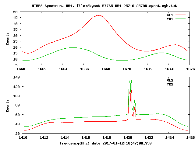Click the green YR2 peak near 1420 MHz
195x146 pixels.
(x=131, y=80)
